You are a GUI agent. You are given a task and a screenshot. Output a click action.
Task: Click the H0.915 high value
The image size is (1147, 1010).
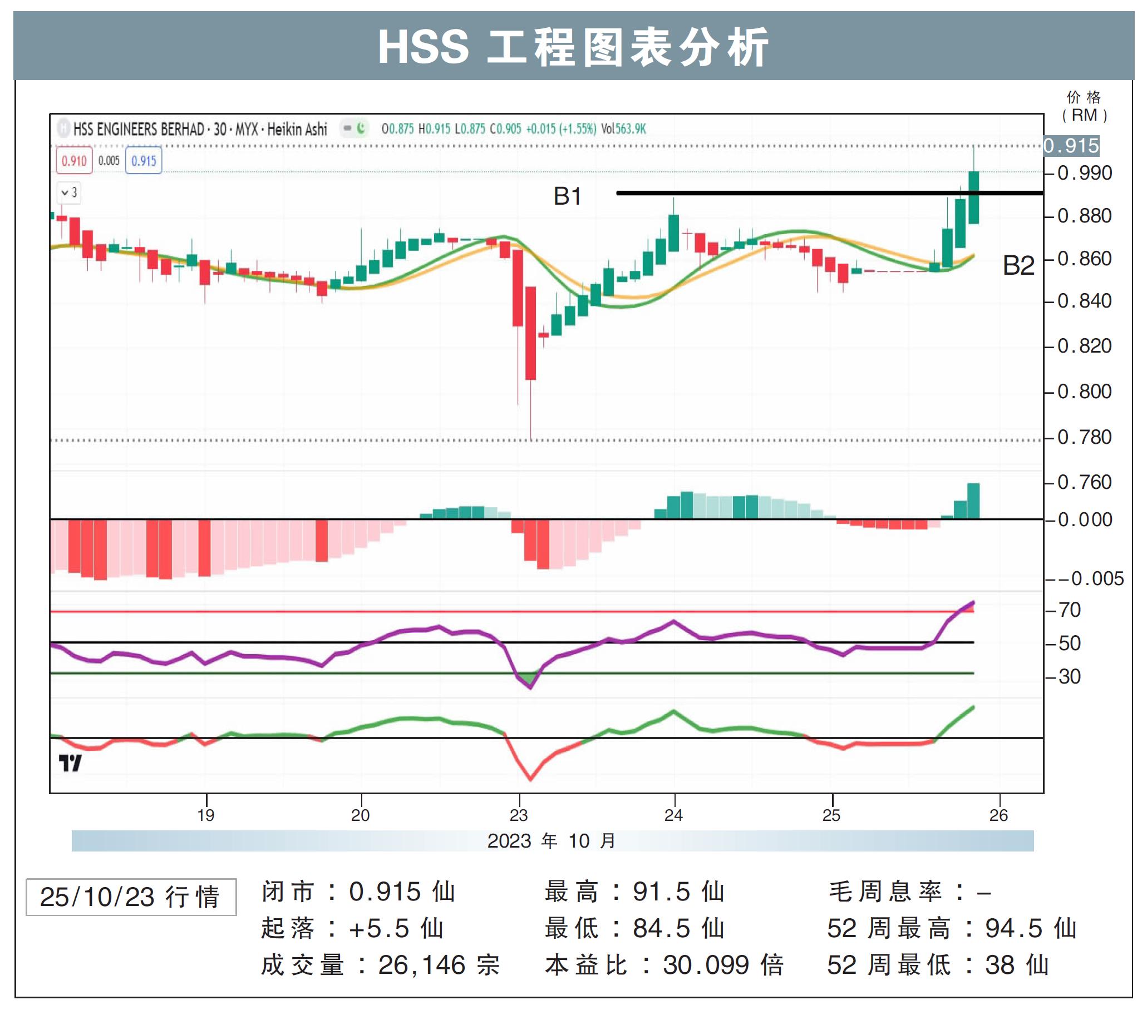[434, 129]
